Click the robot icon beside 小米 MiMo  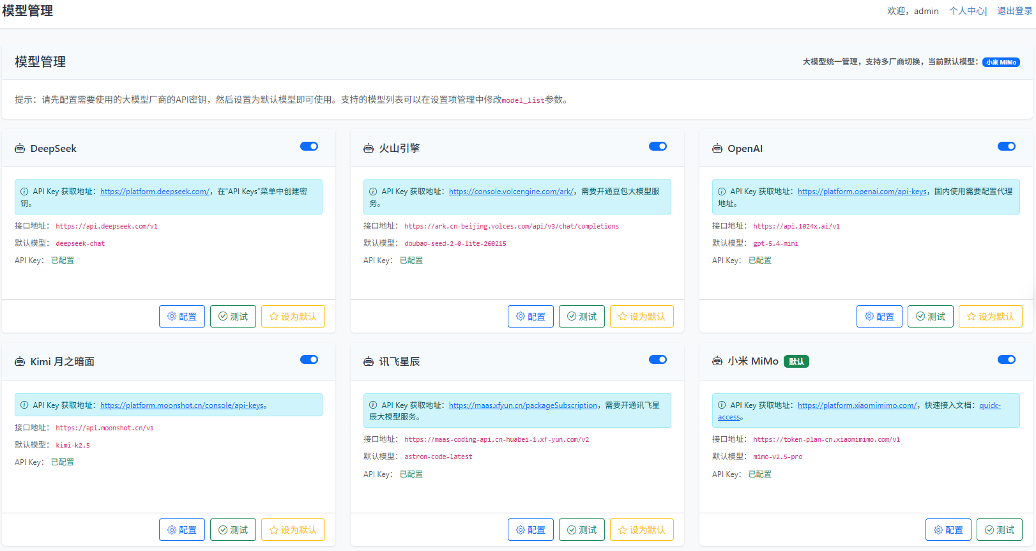pos(717,362)
